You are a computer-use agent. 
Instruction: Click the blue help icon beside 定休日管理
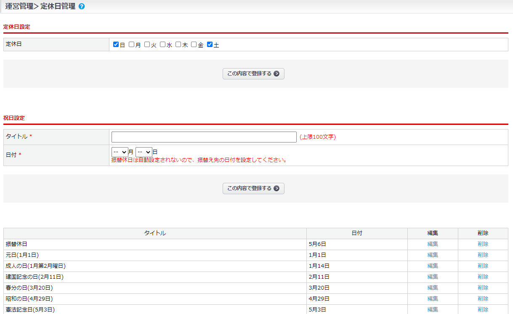click(x=82, y=7)
